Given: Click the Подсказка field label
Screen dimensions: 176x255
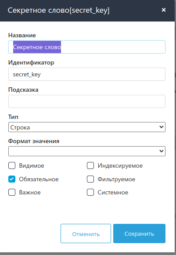Looking at the screenshot, I should pyautogui.click(x=23, y=90).
